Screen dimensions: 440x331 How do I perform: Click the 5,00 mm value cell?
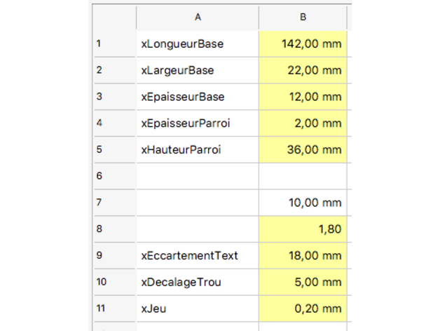[x=303, y=282]
